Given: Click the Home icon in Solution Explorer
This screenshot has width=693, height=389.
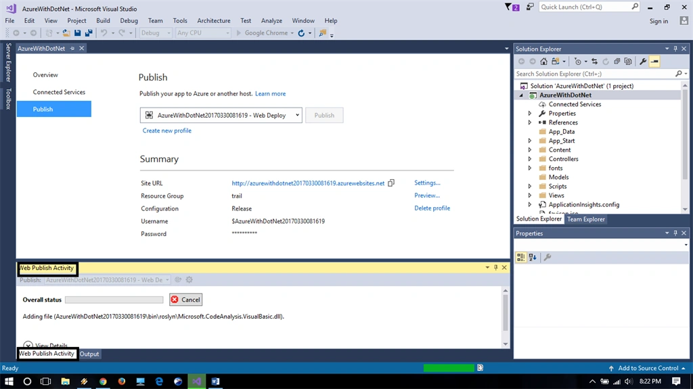Looking at the screenshot, I should click(x=543, y=62).
